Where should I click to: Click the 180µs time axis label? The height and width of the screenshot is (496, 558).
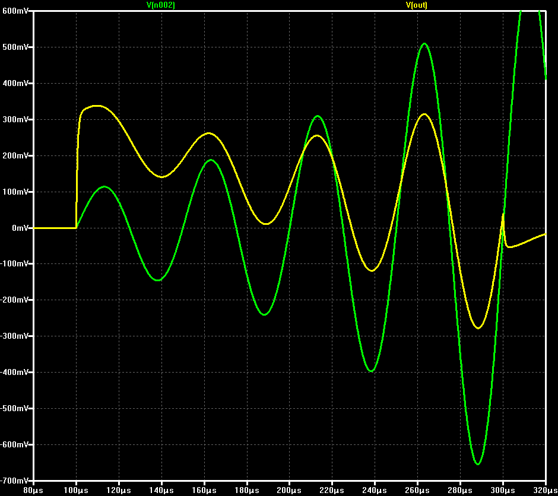pyautogui.click(x=246, y=491)
